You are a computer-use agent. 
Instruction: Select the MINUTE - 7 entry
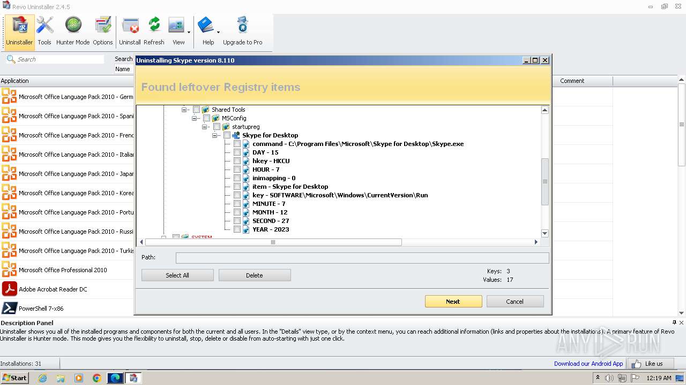[x=269, y=204]
